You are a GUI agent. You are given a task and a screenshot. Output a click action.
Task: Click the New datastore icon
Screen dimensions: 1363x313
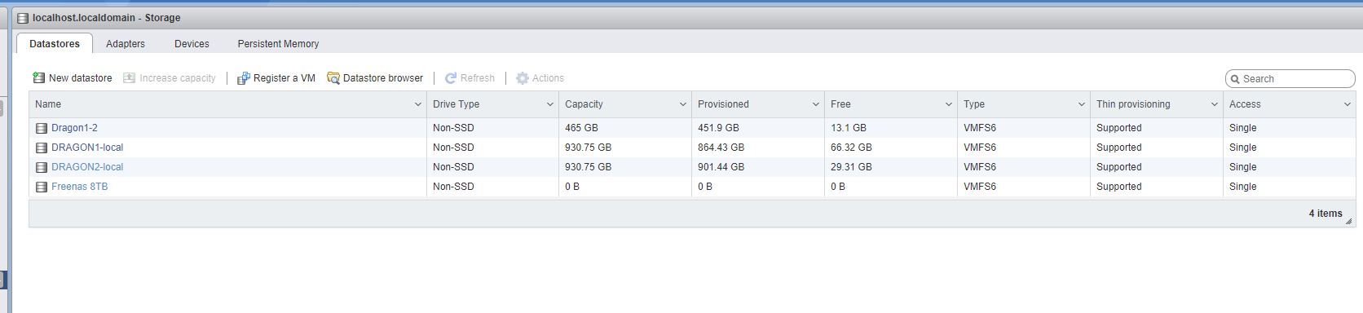click(38, 78)
